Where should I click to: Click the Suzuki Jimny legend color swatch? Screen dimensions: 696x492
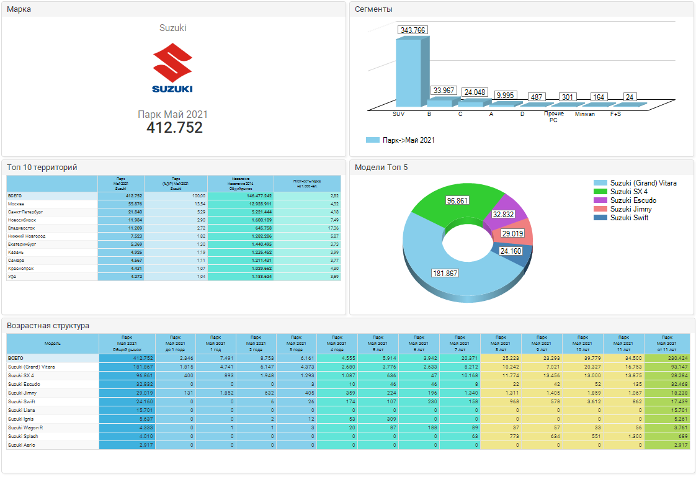(x=600, y=209)
